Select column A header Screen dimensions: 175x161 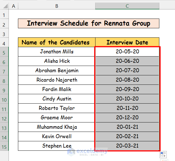coord(13,6)
